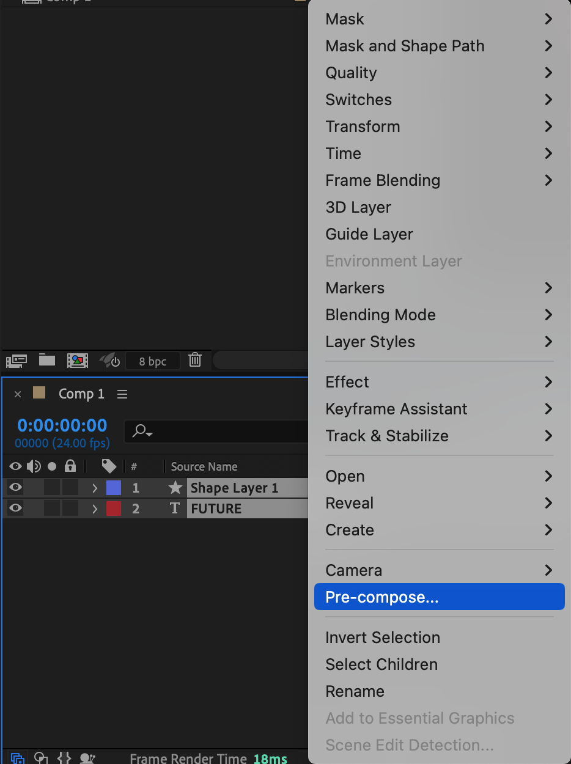The width and height of the screenshot is (571, 764).
Task: Open the Mask and Shape Path submenu
Action: coord(439,46)
